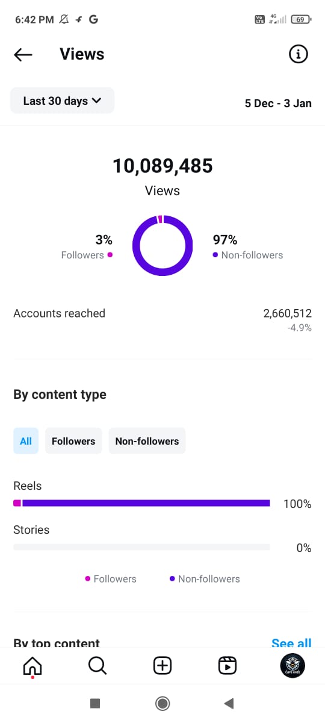Tap the followers donut chart
Image resolution: width=325 pixels, height=723 pixels.
[x=162, y=245]
